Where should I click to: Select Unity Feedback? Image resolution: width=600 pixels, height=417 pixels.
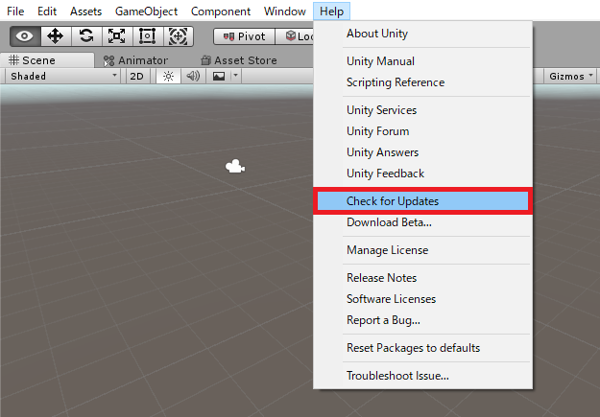coord(422,174)
